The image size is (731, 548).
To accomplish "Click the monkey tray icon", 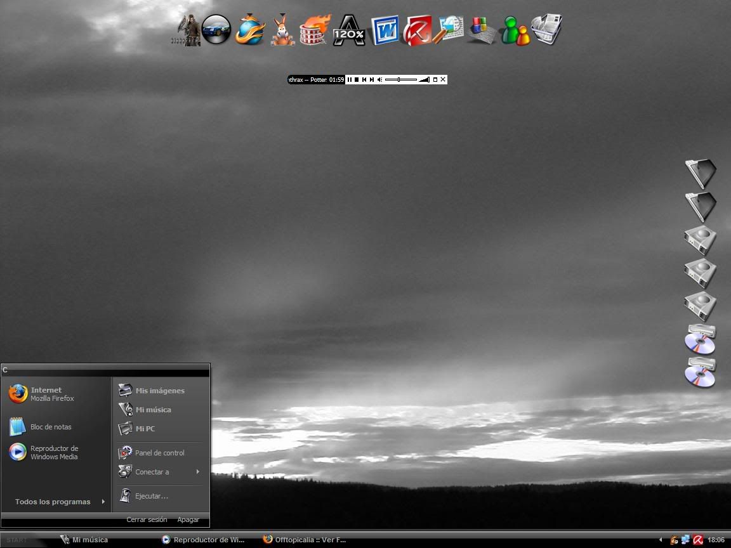I will coord(674,540).
